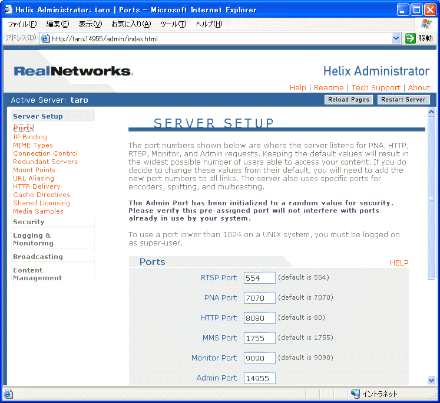This screenshot has width=440, height=403.
Task: Open the Tech Support link
Action: pyautogui.click(x=376, y=87)
